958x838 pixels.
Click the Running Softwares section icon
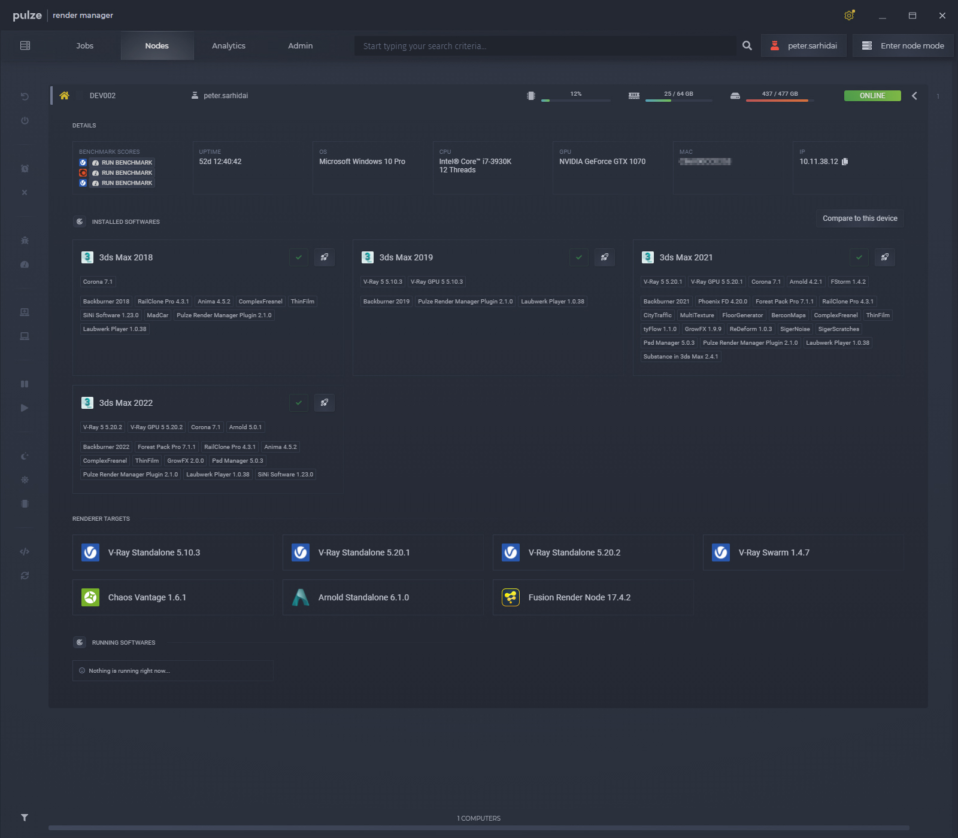click(x=80, y=642)
